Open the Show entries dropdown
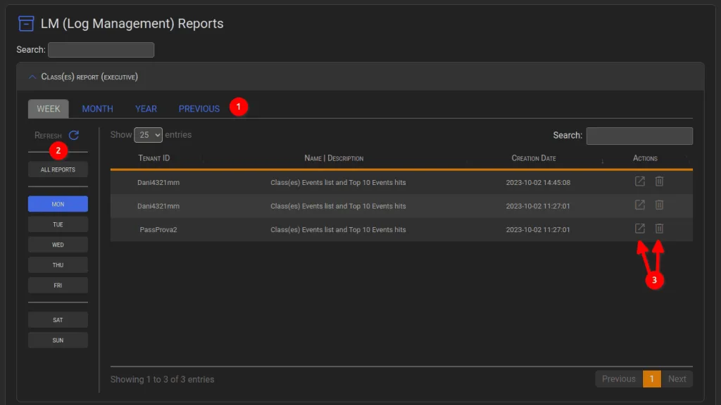 pos(148,135)
